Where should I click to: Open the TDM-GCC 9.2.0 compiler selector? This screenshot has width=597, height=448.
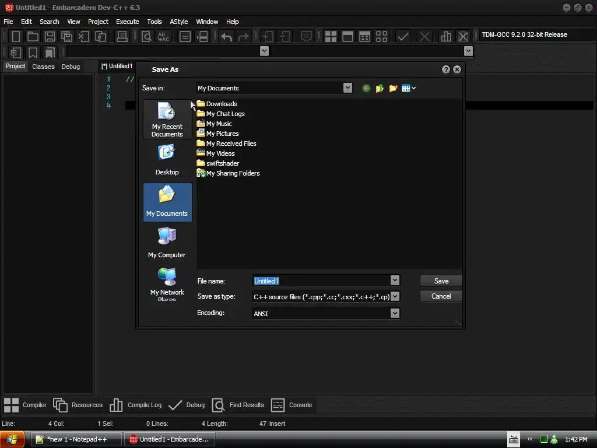click(537, 34)
